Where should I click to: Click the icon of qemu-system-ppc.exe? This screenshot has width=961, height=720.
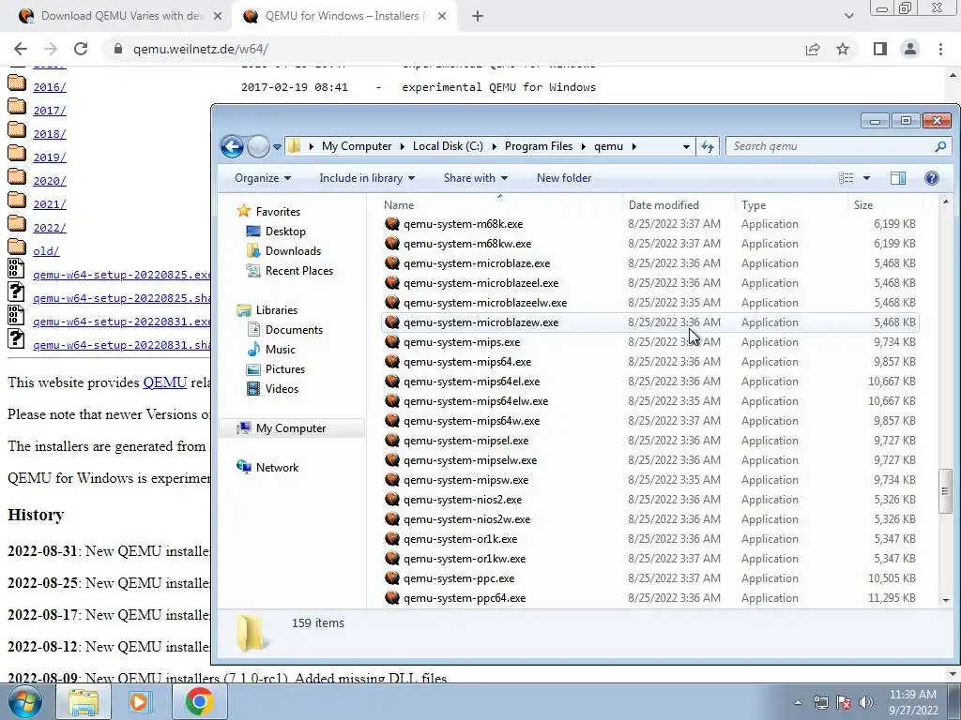tap(392, 578)
